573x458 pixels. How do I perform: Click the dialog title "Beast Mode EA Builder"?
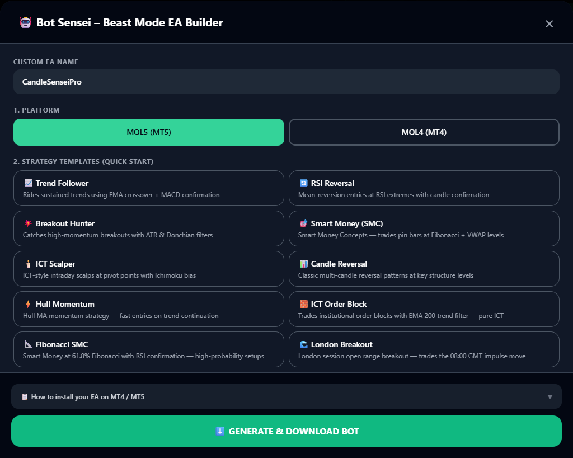coord(163,22)
